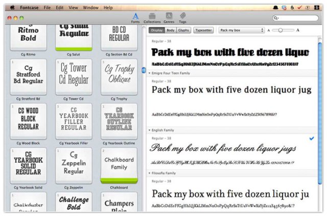The width and height of the screenshot is (327, 216).
Task: Open the Tags view in toolbar
Action: pos(182,18)
